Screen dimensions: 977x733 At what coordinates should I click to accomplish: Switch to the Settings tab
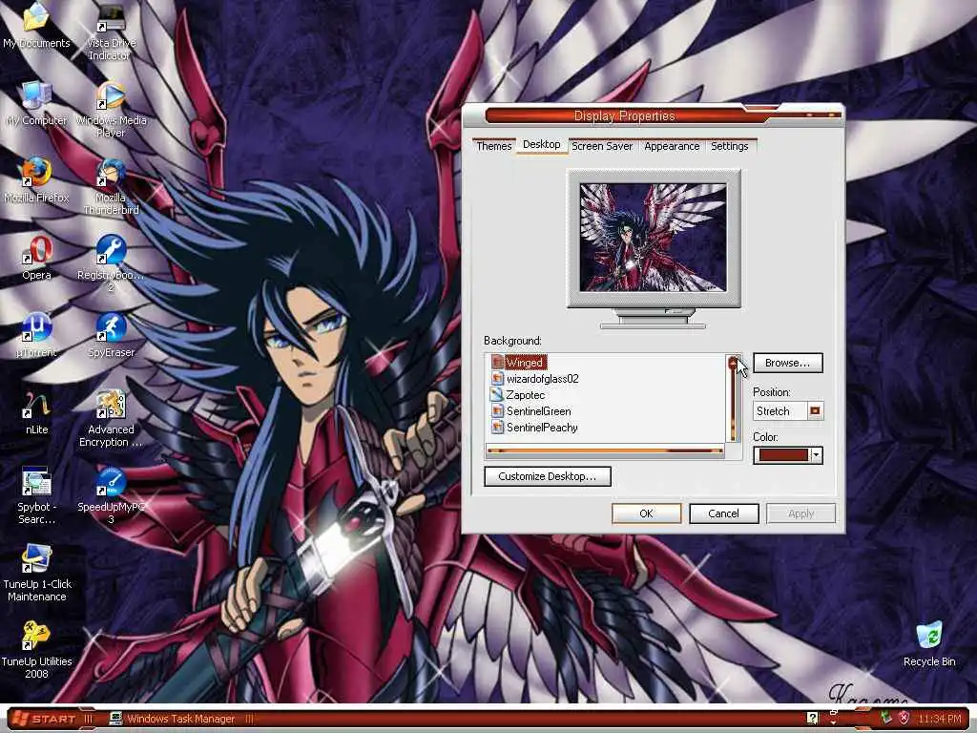730,146
